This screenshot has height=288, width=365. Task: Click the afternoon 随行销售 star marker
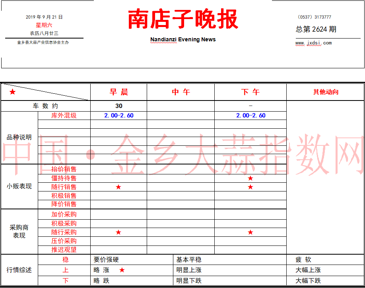[x=250, y=187]
